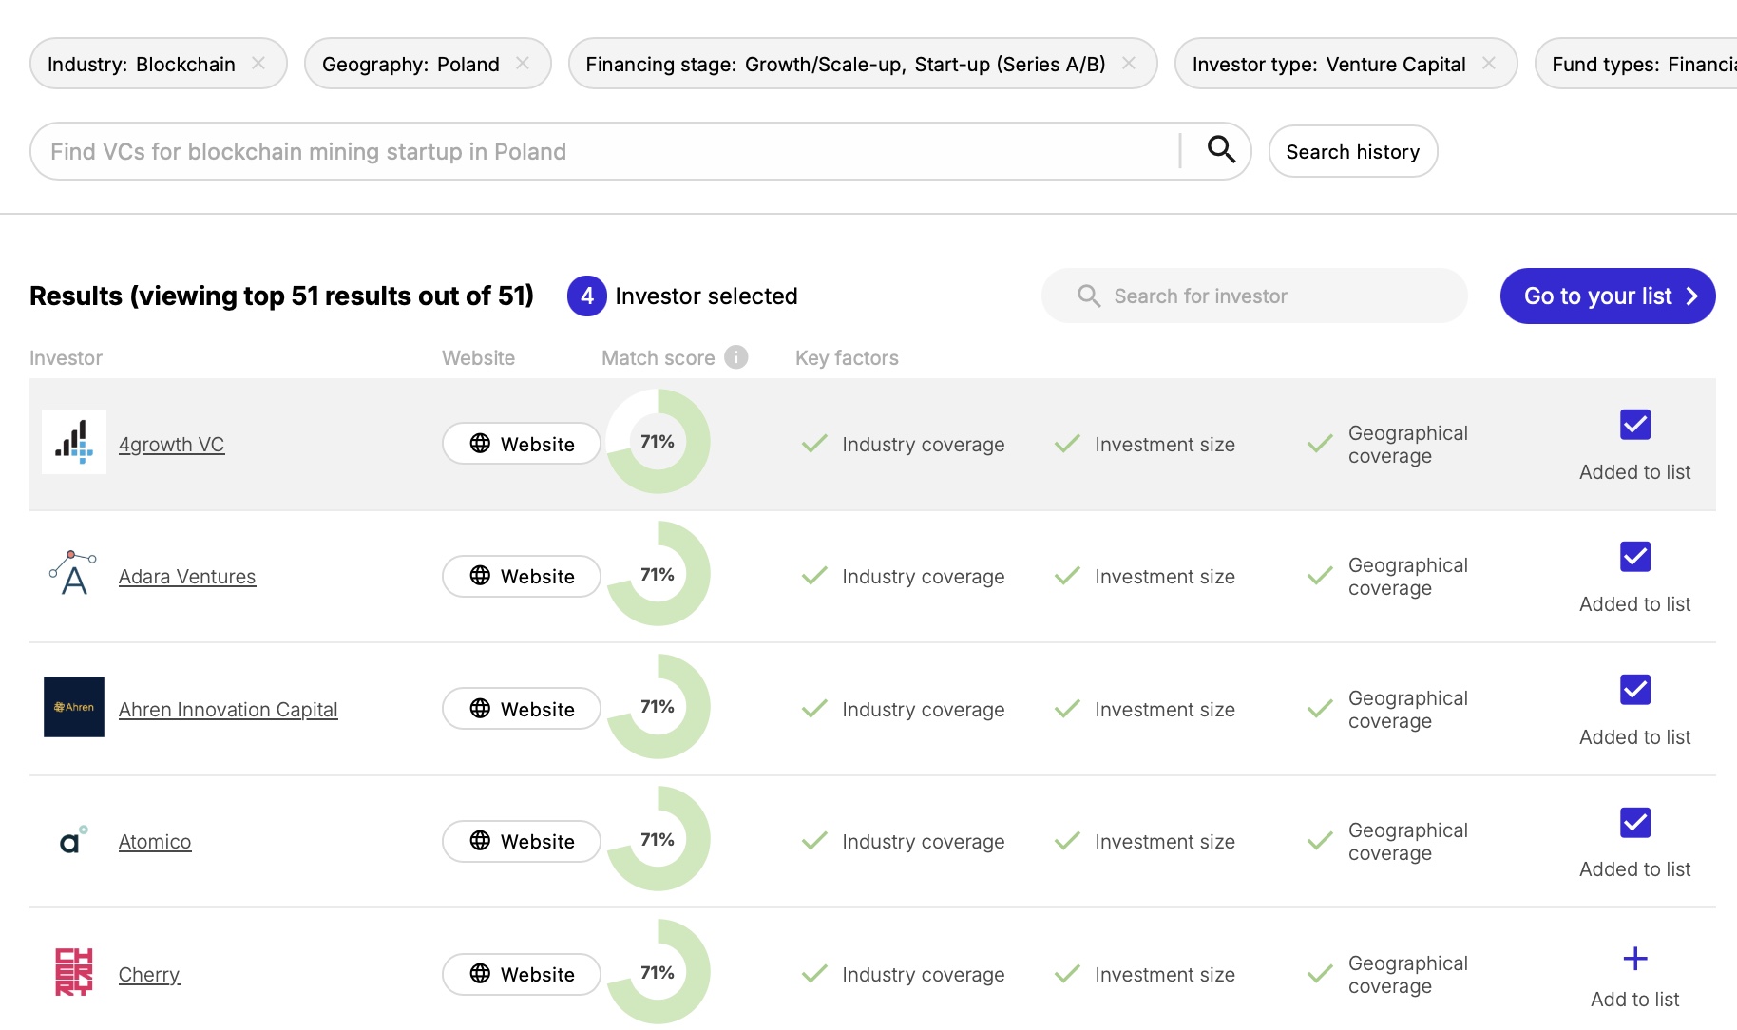The height and width of the screenshot is (1030, 1737).
Task: Click the Adara Ventures 71% match ring
Action: [658, 575]
